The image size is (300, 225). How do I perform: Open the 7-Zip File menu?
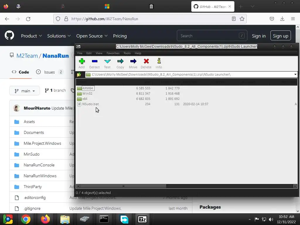[80, 53]
